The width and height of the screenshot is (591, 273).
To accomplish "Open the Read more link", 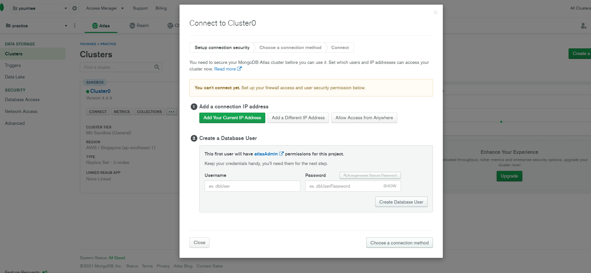I will tap(228, 69).
